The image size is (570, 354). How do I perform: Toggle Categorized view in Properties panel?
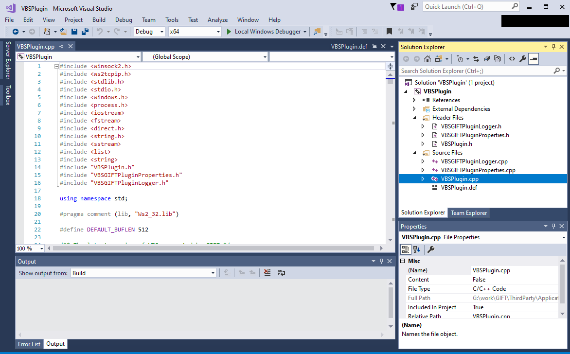coord(405,249)
